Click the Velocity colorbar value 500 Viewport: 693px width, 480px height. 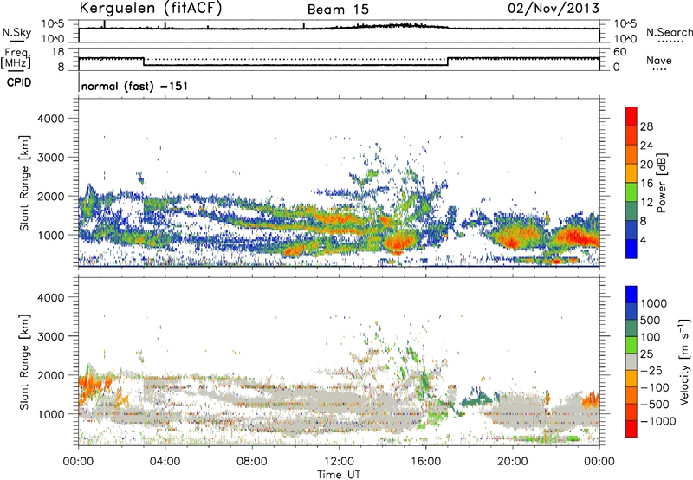pyautogui.click(x=651, y=321)
